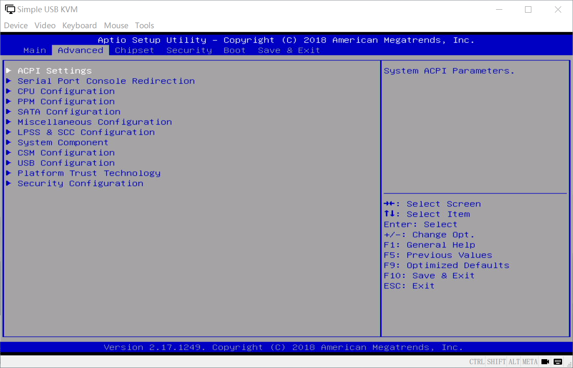Click the 'F10: Save & Exit' hint
573x368 pixels.
pos(429,275)
